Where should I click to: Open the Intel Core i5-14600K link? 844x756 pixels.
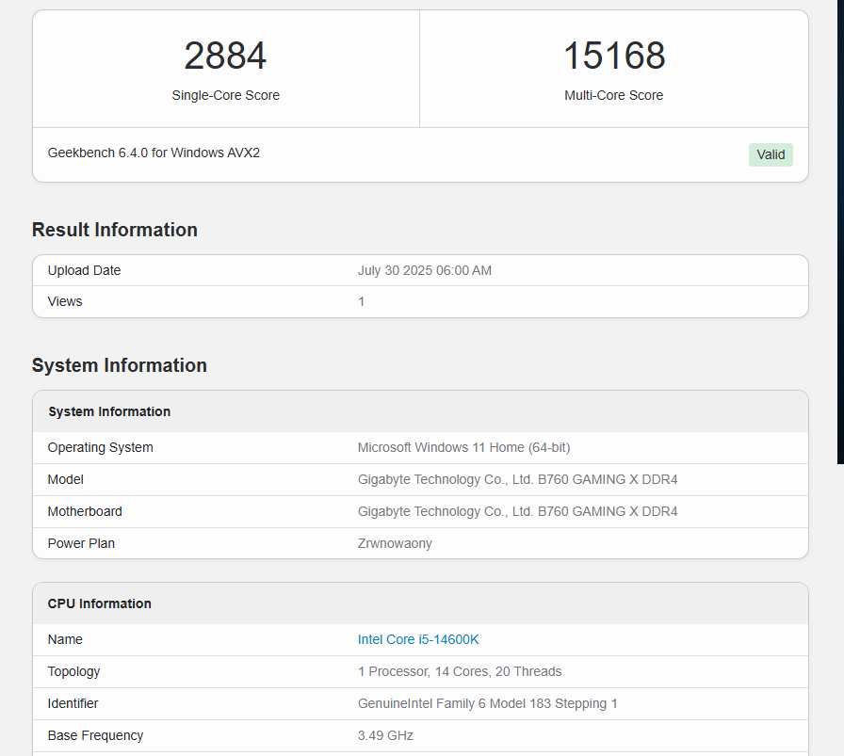click(418, 639)
